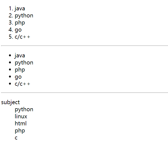The width and height of the screenshot is (168, 158).
Task: Click the horizontal divider above 'subject'
Action: pos(84,93)
